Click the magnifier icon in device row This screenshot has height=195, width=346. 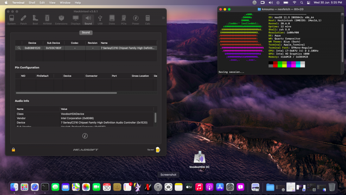pos(19,48)
